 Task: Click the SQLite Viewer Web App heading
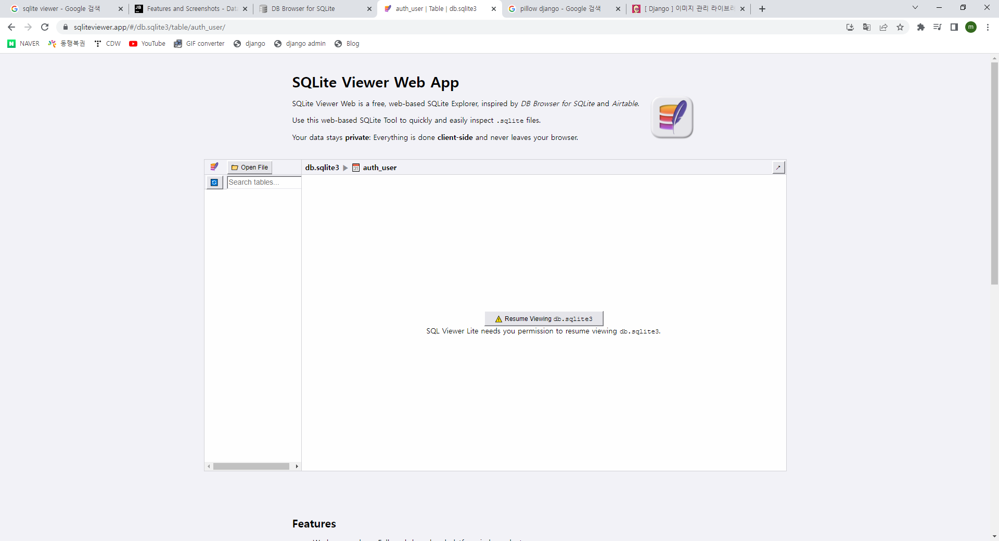[375, 82]
